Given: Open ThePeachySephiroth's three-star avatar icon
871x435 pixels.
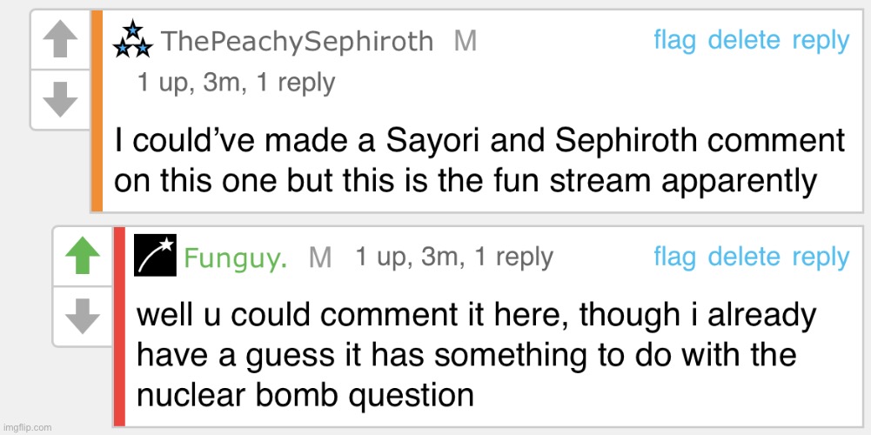Looking at the screenshot, I should click(133, 40).
